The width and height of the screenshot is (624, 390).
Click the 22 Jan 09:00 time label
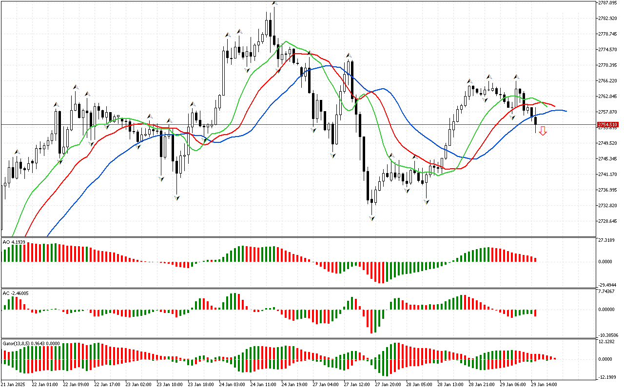[76, 384]
